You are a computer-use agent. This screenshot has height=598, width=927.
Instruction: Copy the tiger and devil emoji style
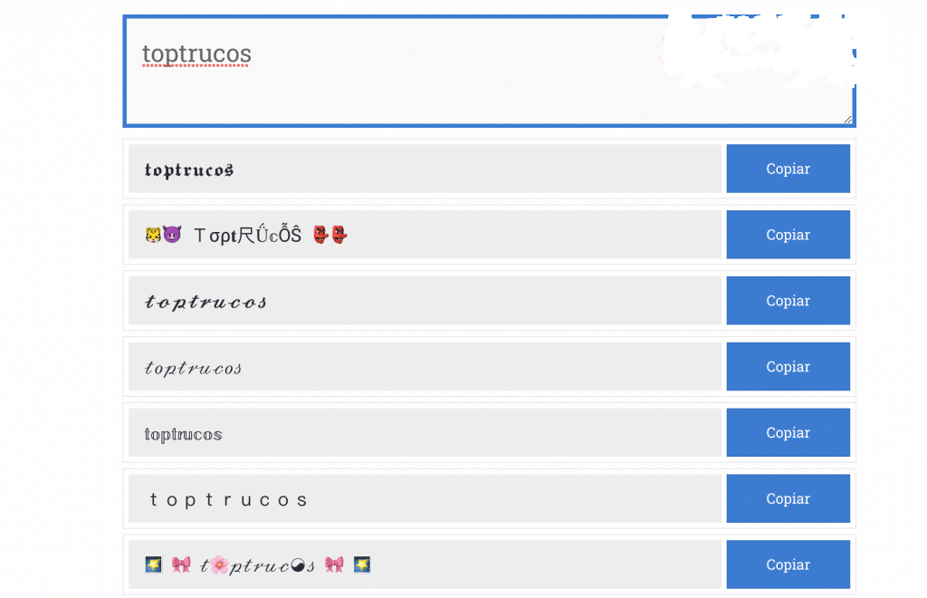click(788, 235)
